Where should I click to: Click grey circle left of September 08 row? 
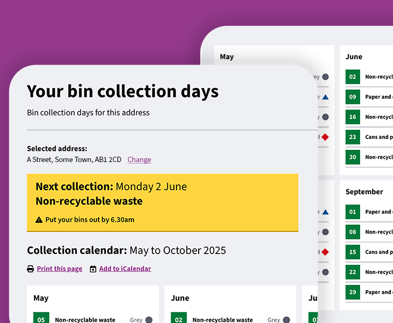[x=325, y=232]
